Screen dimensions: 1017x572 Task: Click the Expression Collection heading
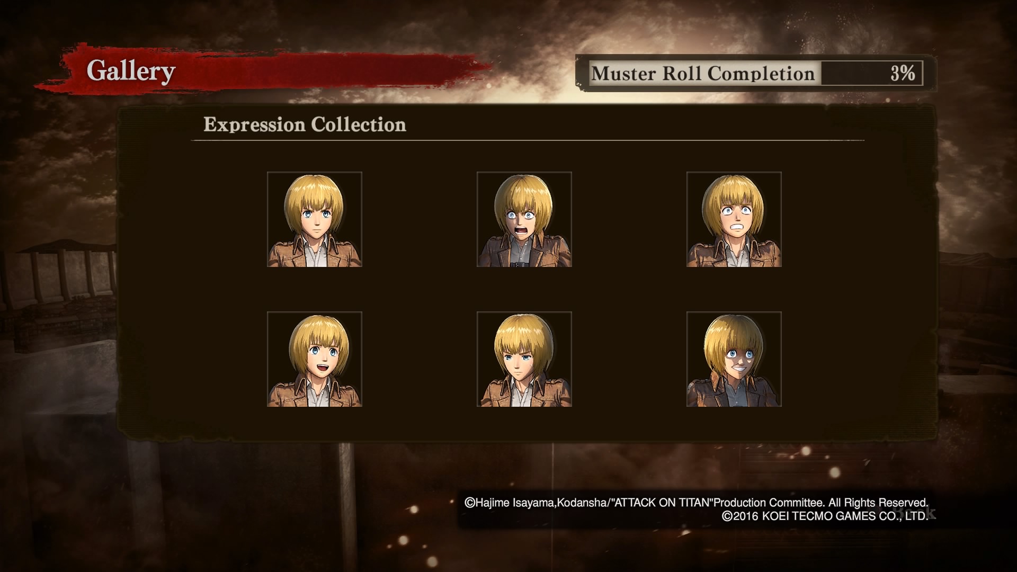click(305, 124)
